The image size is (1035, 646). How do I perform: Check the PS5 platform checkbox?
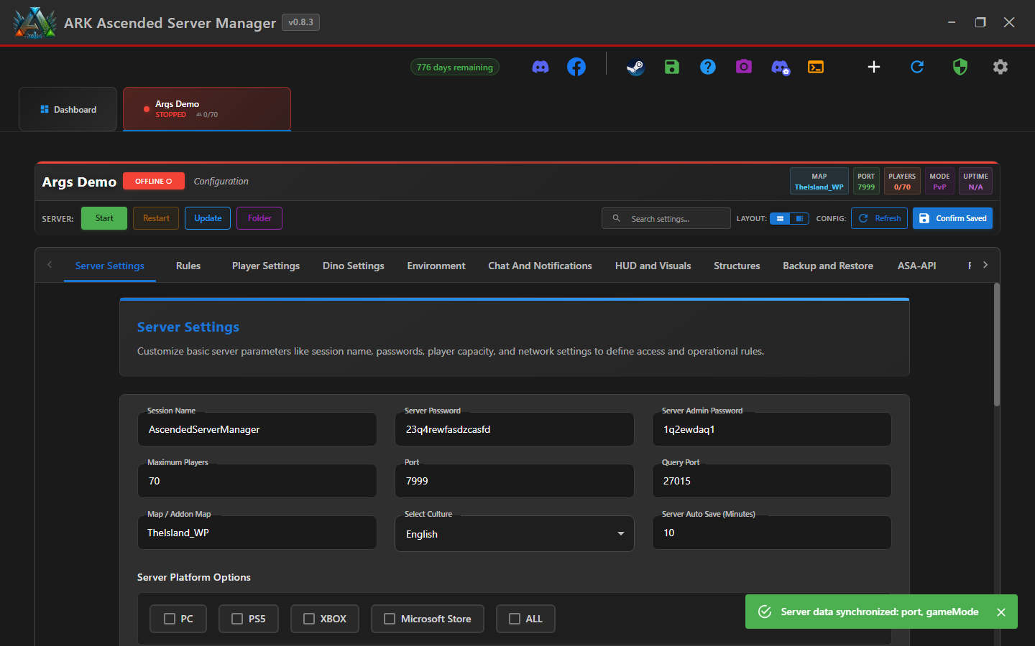[x=237, y=619]
